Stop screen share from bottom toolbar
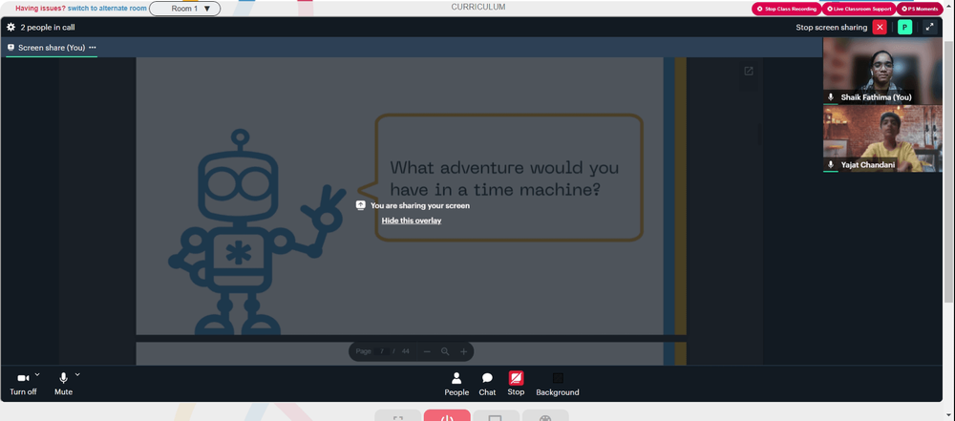This screenshot has height=421, width=955. (x=516, y=385)
